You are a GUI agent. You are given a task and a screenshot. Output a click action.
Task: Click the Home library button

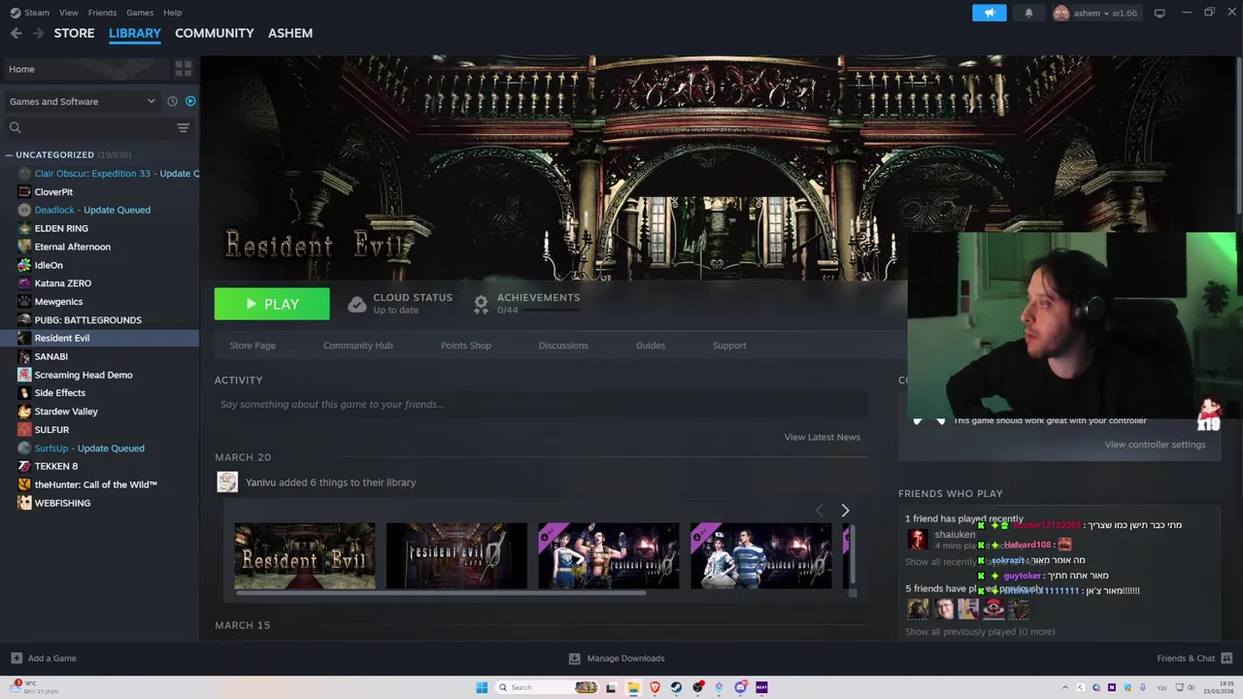[x=85, y=69]
